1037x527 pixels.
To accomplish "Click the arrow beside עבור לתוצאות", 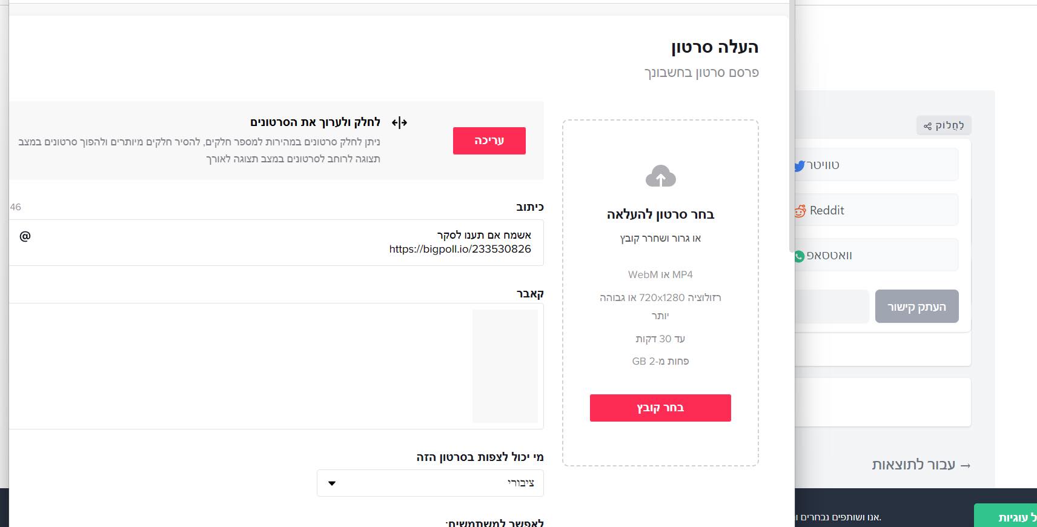I will pos(966,466).
